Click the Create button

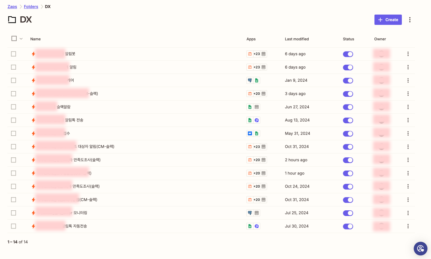click(x=388, y=20)
